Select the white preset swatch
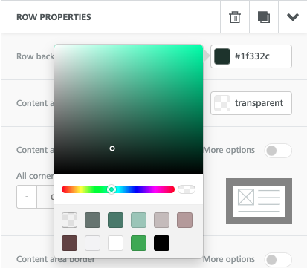The width and height of the screenshot is (307, 268). pos(115,243)
